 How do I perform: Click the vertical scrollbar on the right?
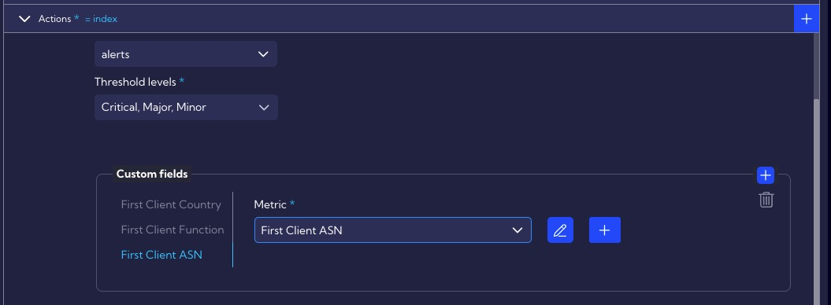[817, 201]
